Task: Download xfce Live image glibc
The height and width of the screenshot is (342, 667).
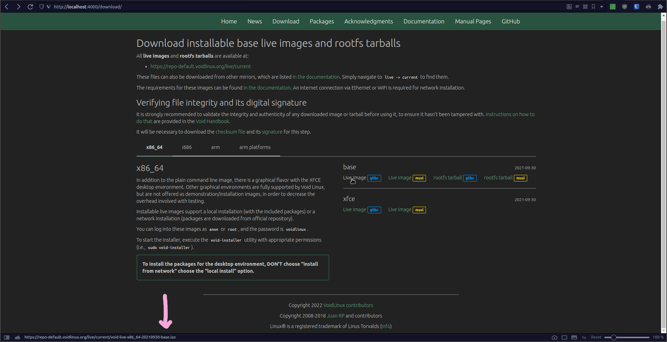Action: click(362, 210)
